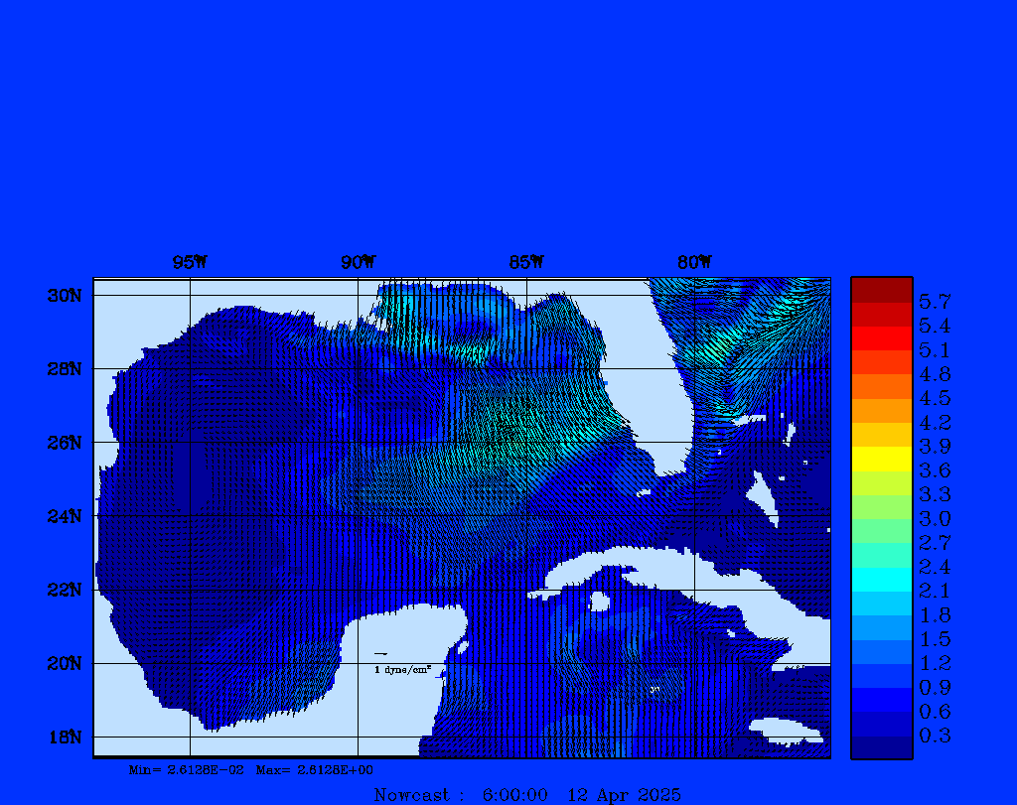Click the 5.7 value on the color legend
The height and width of the screenshot is (805, 1017).
pyautogui.click(x=935, y=301)
